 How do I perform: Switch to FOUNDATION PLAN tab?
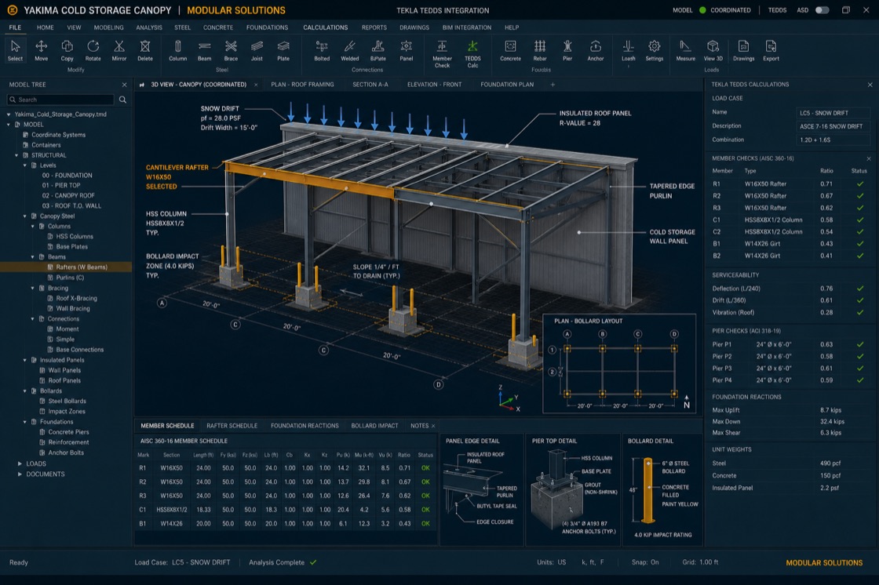pos(507,85)
